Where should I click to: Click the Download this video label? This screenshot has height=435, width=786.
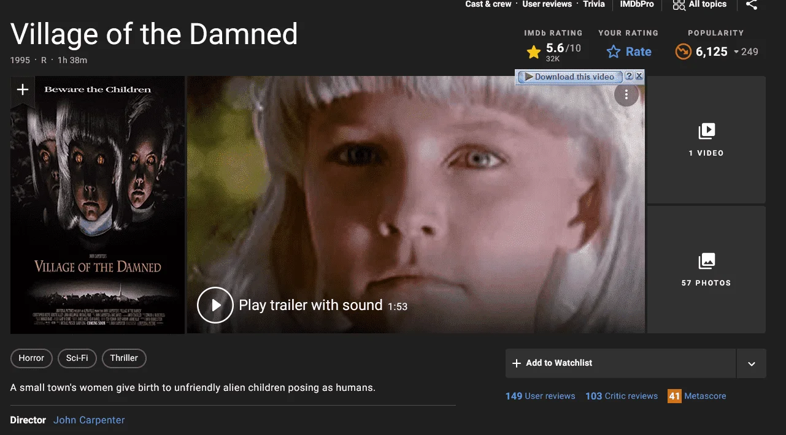[x=574, y=77]
